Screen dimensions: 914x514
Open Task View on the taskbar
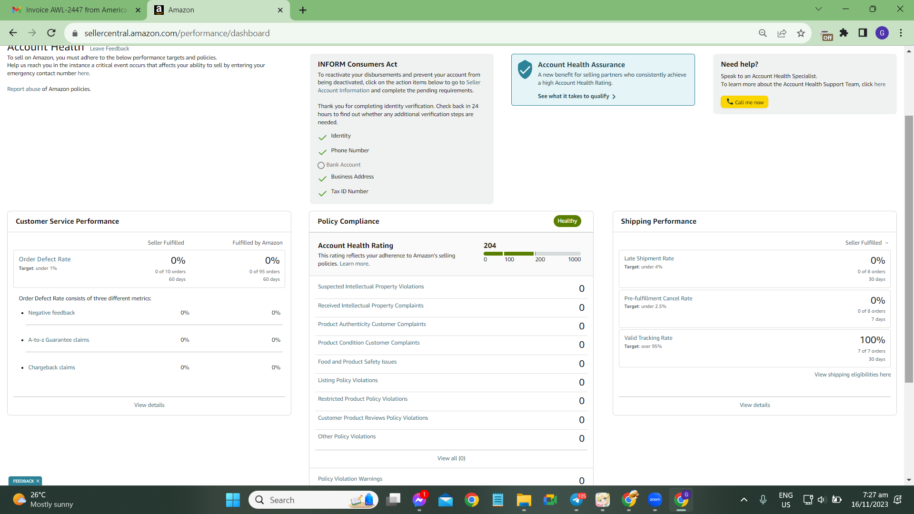(x=393, y=500)
